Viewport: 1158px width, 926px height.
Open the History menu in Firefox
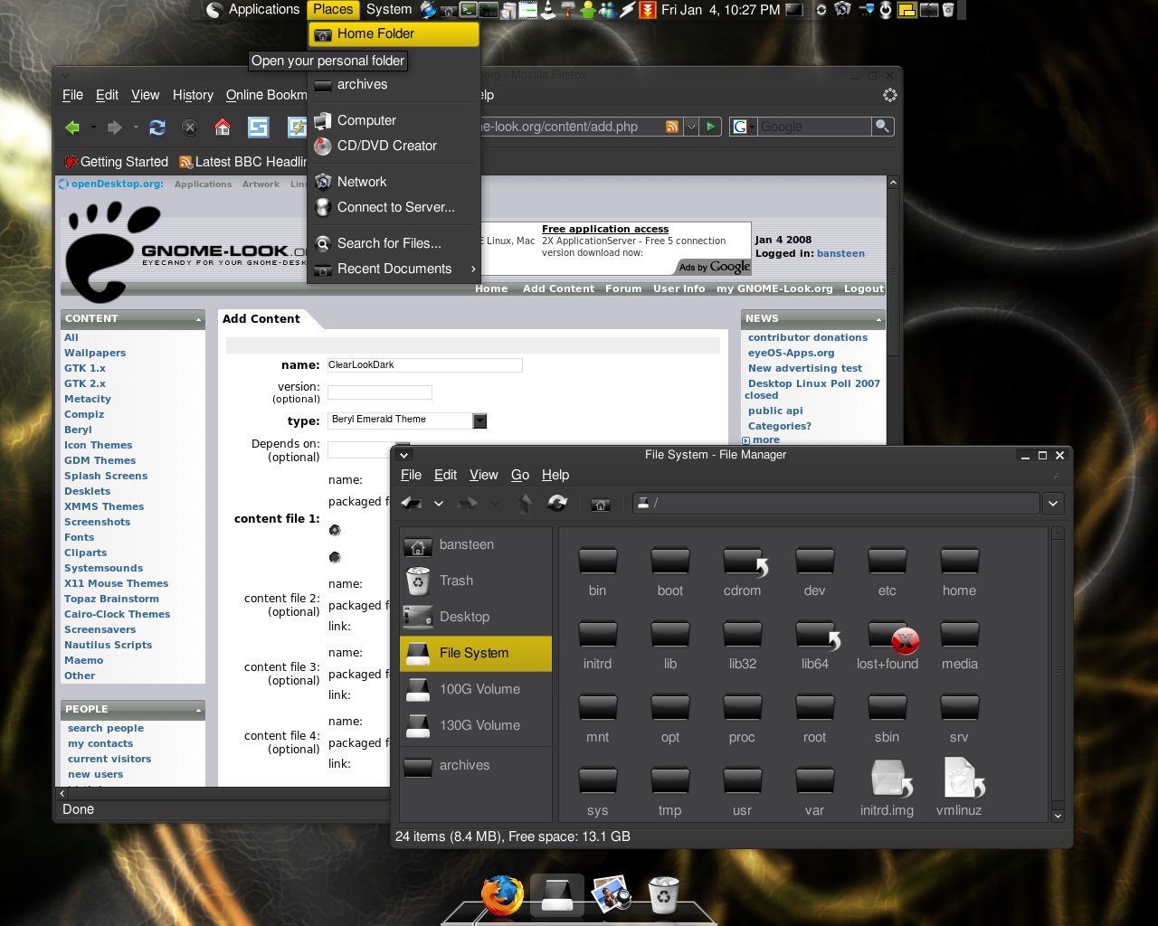[x=193, y=95]
